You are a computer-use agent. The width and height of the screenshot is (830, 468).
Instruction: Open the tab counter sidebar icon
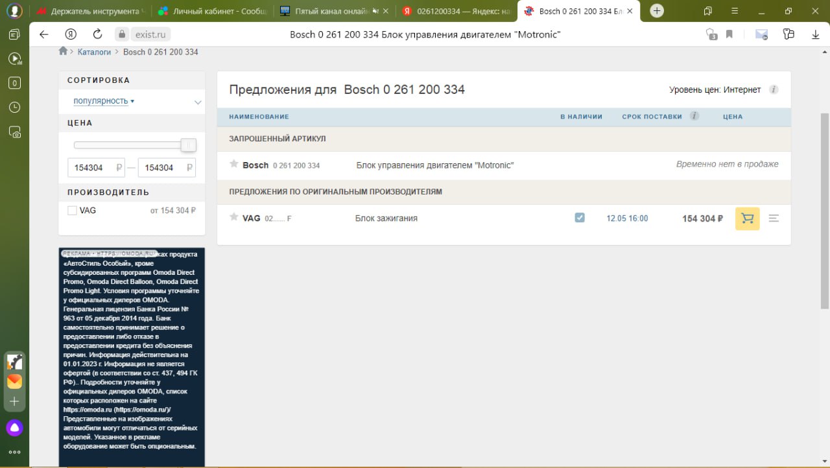click(x=14, y=83)
